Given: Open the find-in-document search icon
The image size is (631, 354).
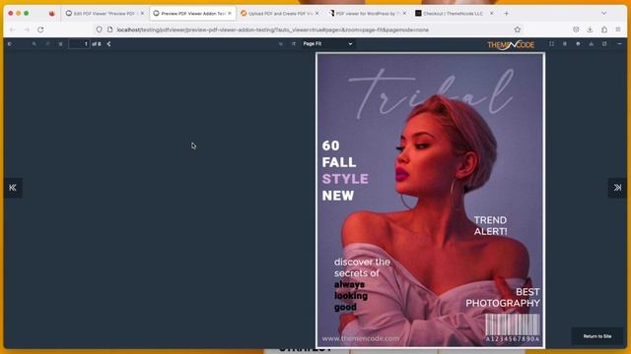Looking at the screenshot, I should click(x=35, y=43).
